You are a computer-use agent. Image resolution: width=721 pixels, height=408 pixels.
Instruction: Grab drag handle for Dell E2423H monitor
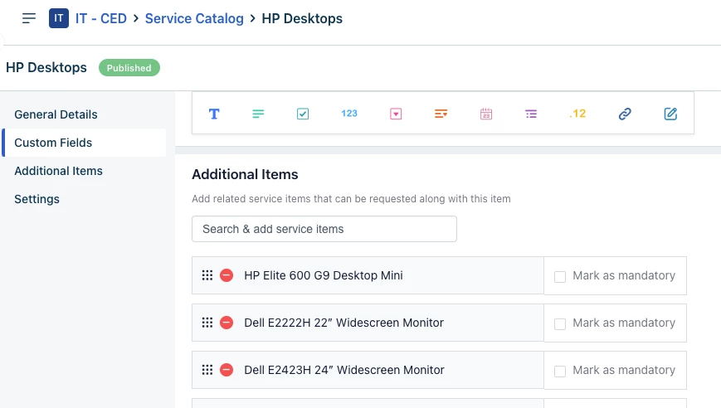[x=207, y=370]
